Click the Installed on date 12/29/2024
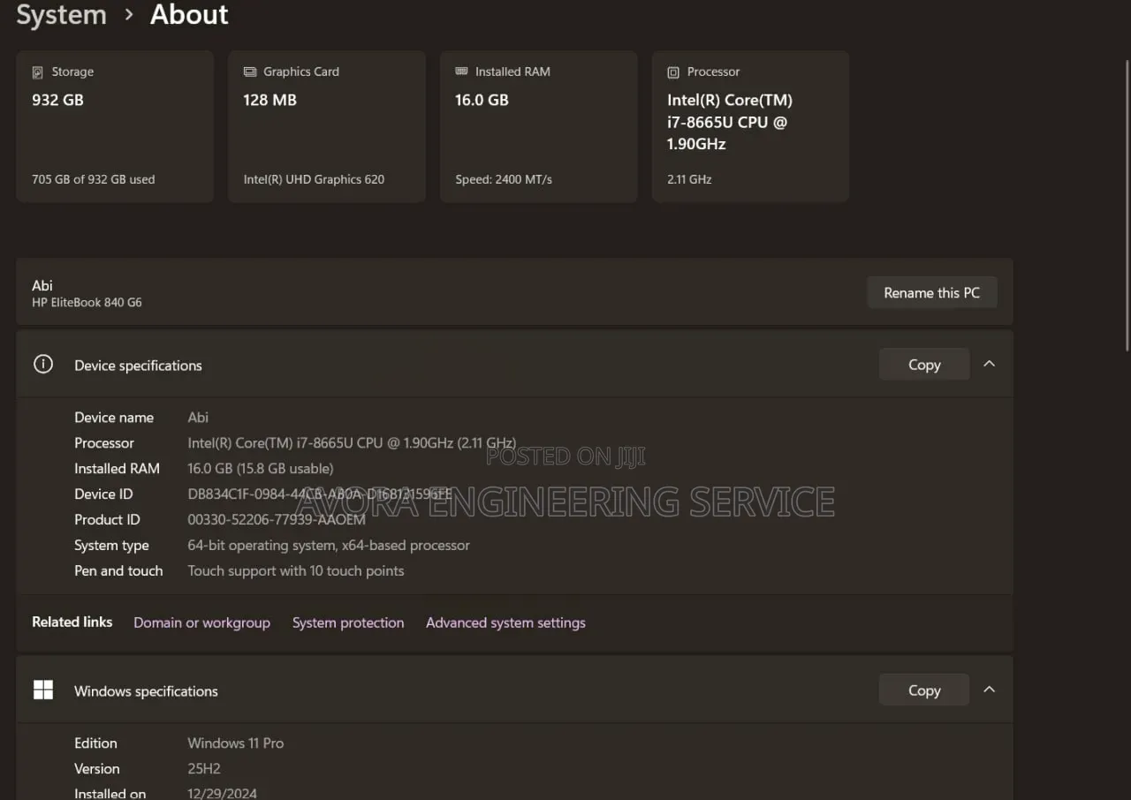This screenshot has width=1131, height=800. click(223, 794)
